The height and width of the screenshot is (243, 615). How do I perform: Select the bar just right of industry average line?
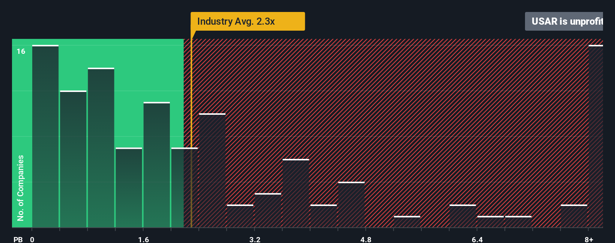[x=212, y=170]
